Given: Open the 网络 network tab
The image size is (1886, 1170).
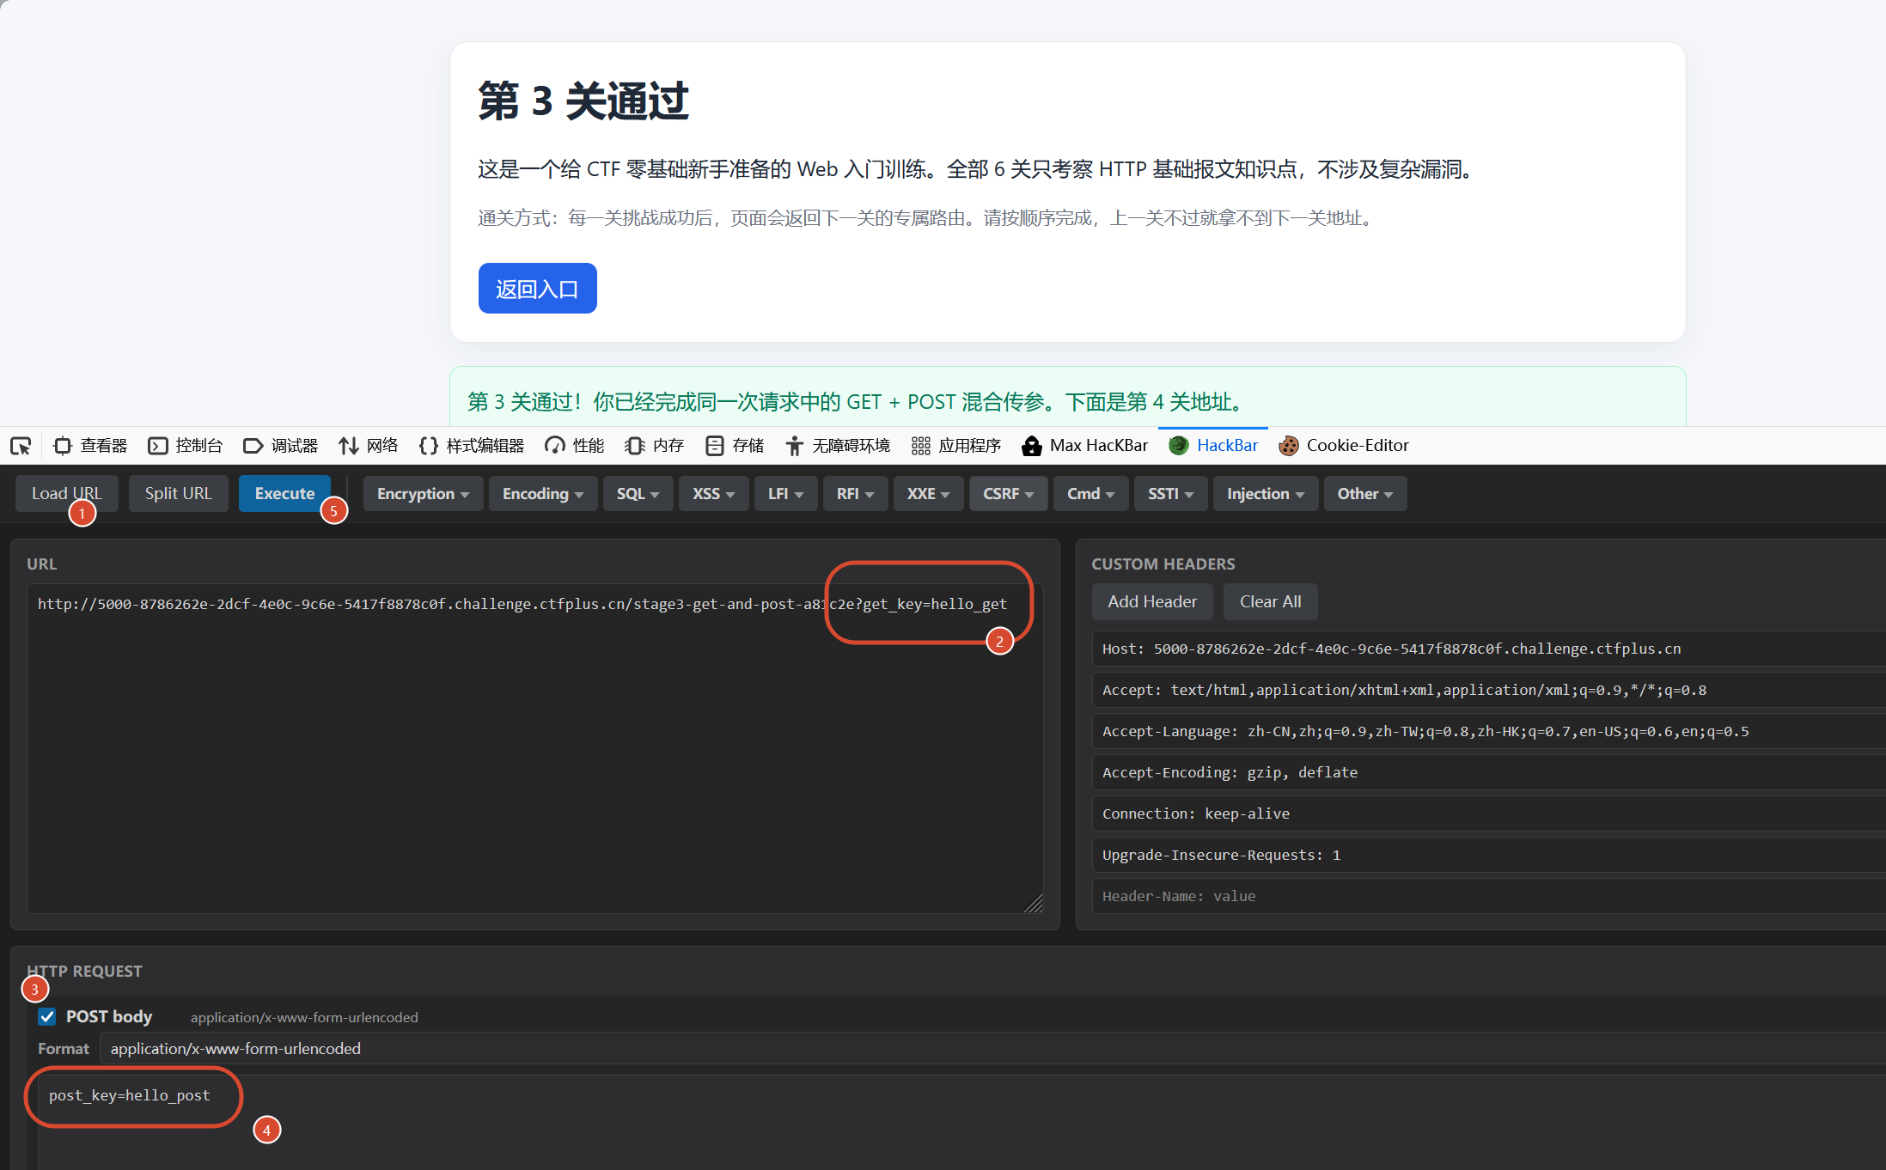Looking at the screenshot, I should [369, 446].
